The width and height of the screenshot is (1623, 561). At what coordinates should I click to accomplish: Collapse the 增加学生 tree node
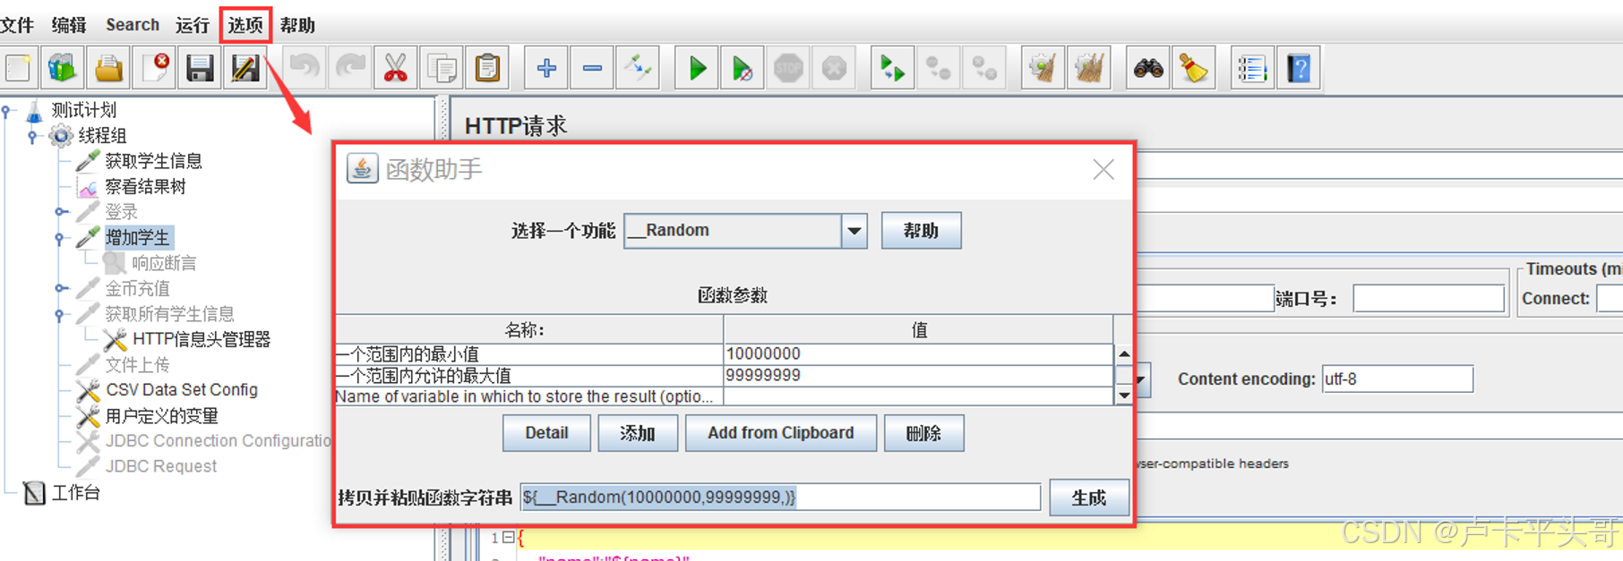60,238
